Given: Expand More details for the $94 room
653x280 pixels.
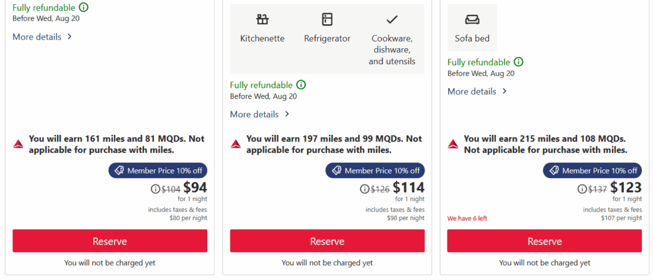Looking at the screenshot, I should (x=42, y=37).
